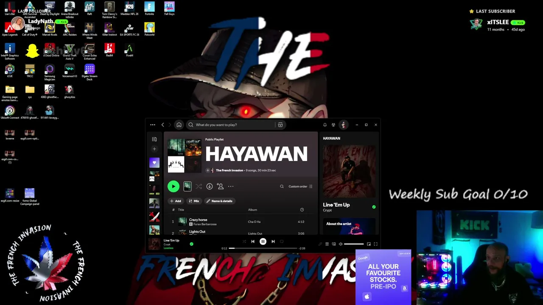Open the Spotify Home page

(x=179, y=125)
